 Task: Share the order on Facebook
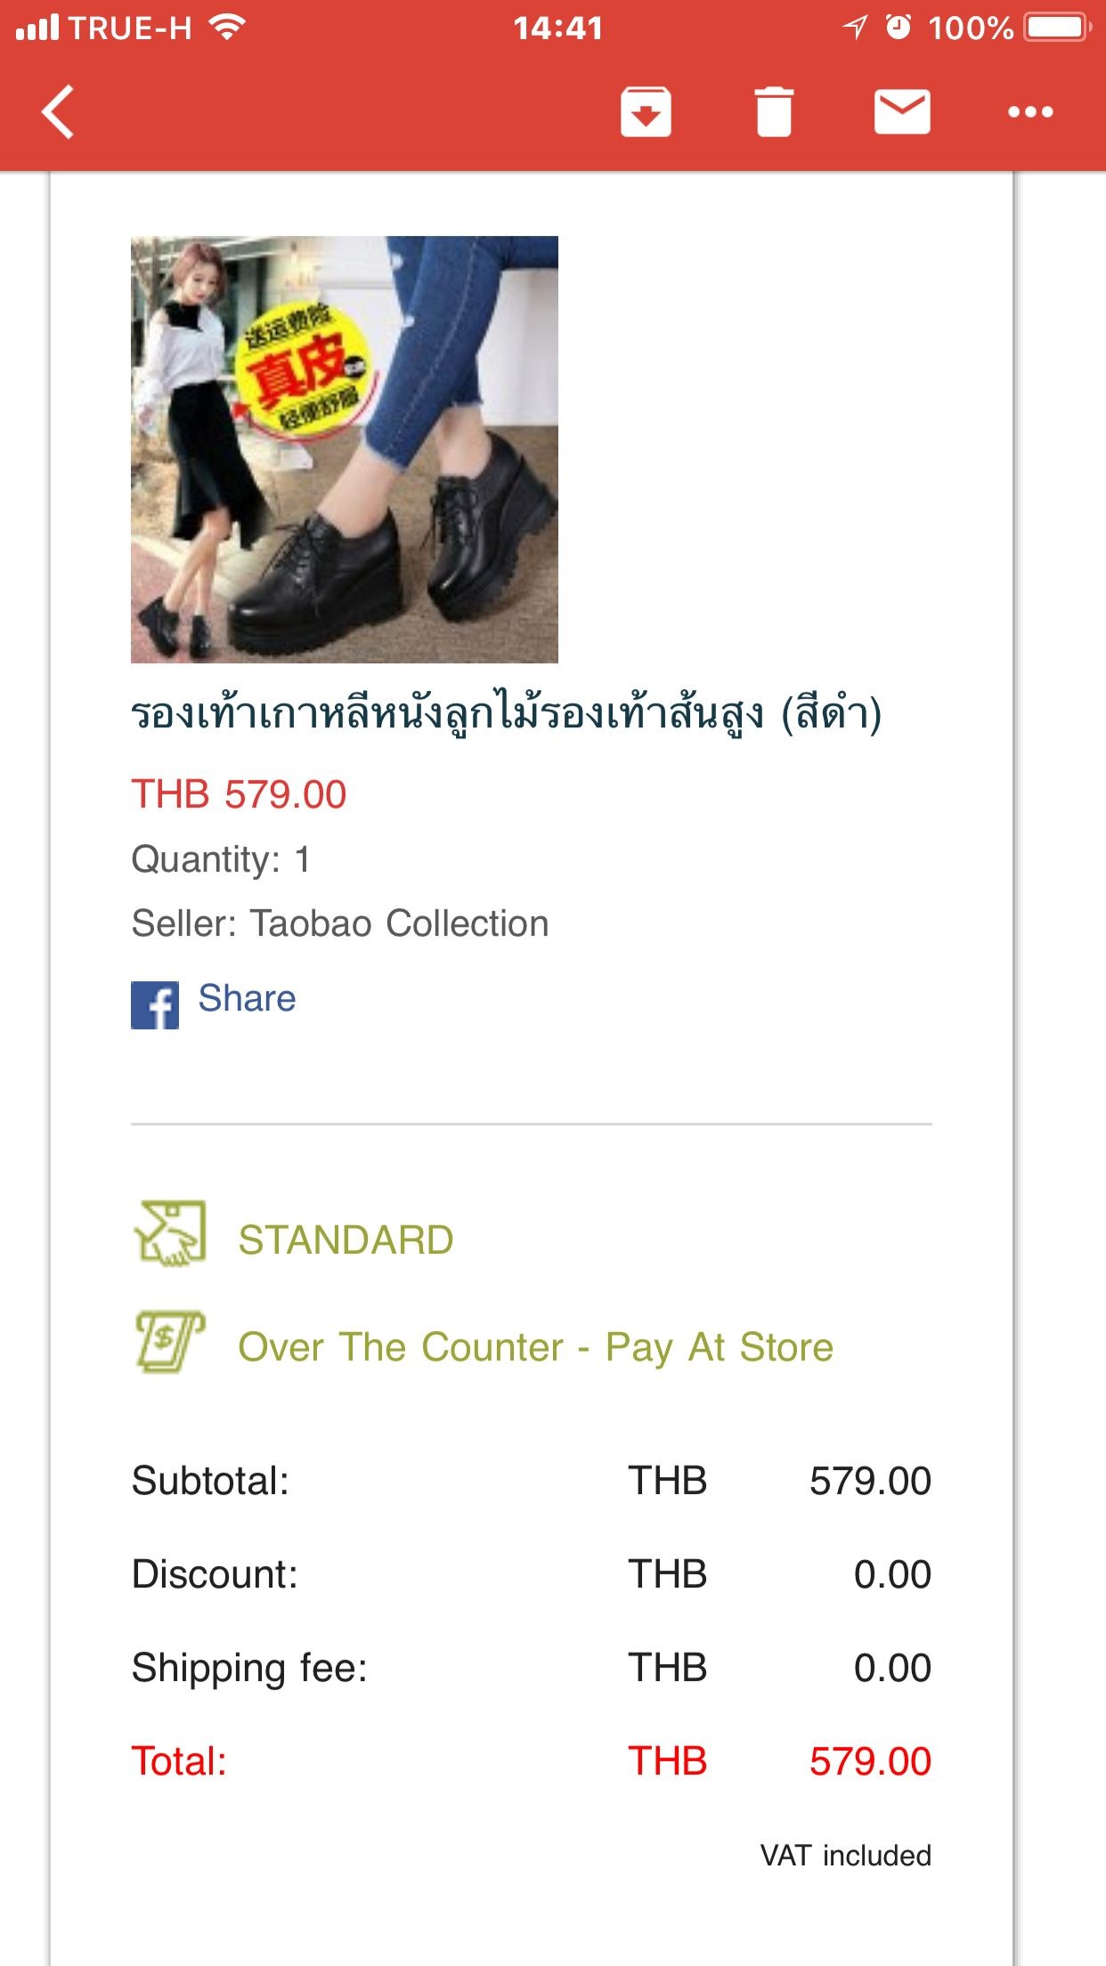pyautogui.click(x=248, y=998)
